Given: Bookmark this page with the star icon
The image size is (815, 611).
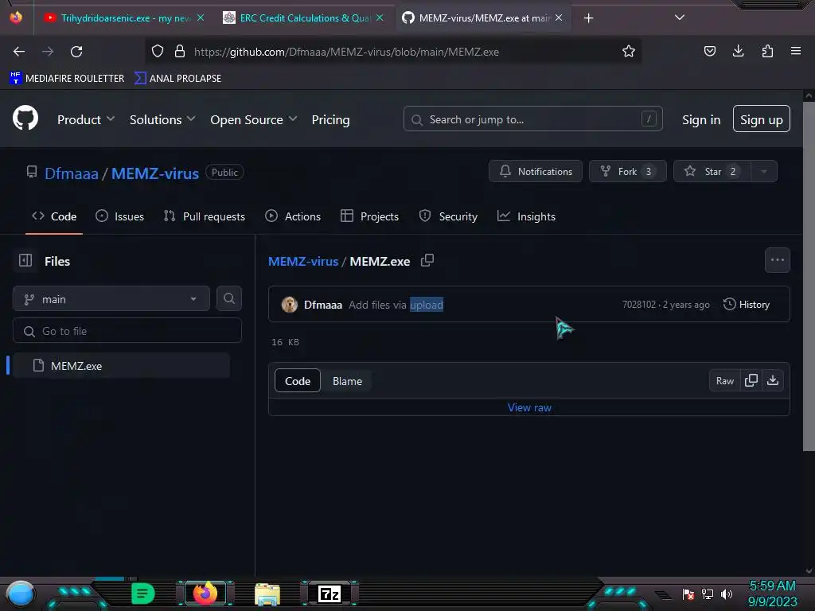Looking at the screenshot, I should 629,52.
